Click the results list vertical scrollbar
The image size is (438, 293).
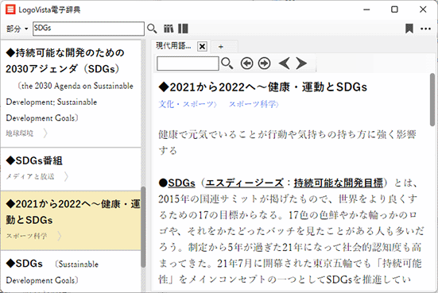coord(143,226)
